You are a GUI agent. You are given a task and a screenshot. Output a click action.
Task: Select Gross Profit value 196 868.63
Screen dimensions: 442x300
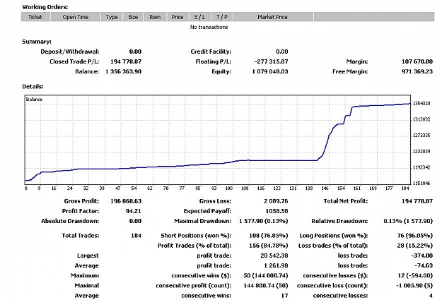(x=126, y=201)
